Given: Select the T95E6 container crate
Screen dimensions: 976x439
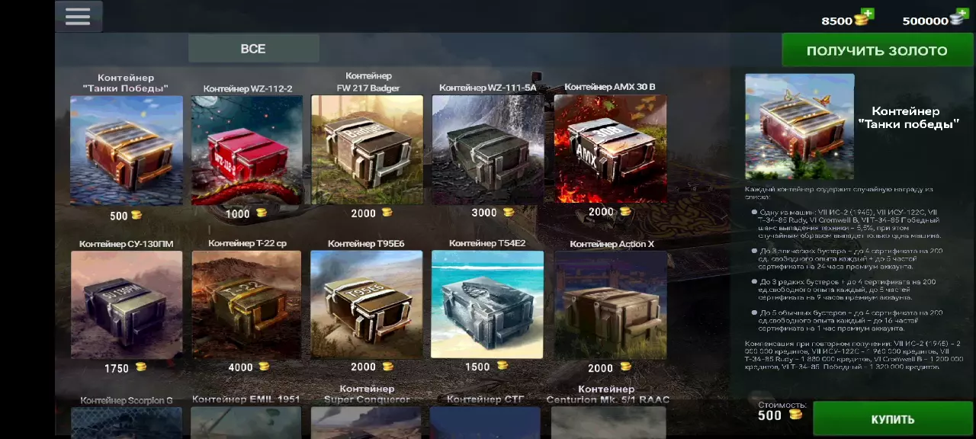Looking at the screenshot, I should coord(367,305).
